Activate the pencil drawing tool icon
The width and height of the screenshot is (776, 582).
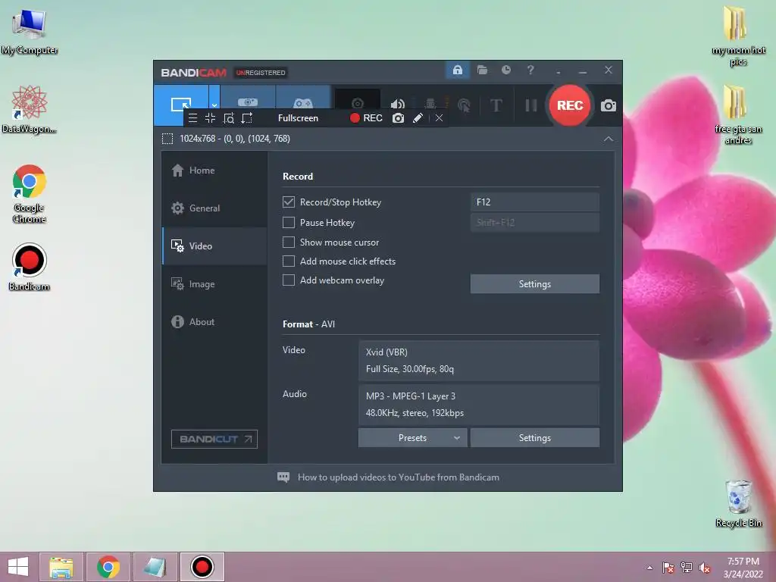point(418,117)
